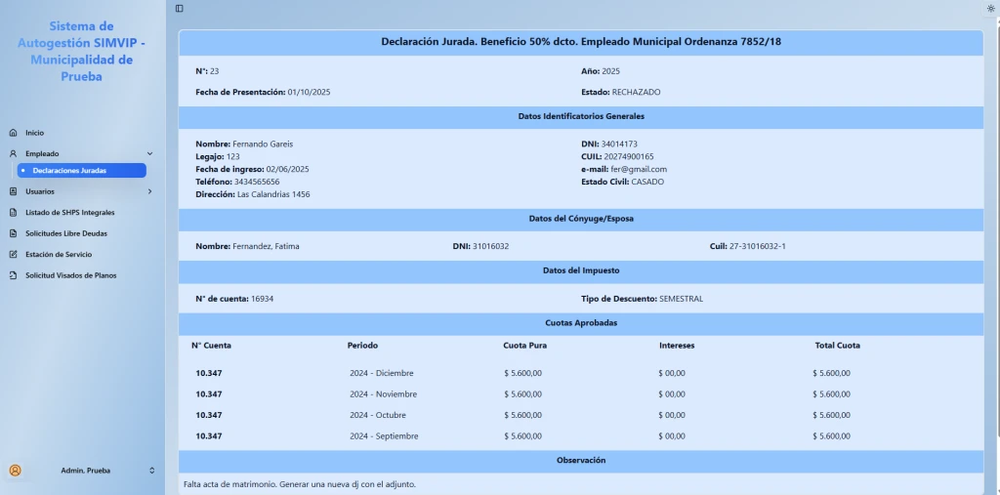Click the Cuotas Aprobadas section header
Viewport: 1000px width, 495px height.
[581, 323]
